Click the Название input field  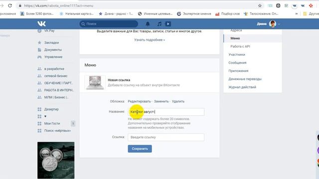coord(166,112)
